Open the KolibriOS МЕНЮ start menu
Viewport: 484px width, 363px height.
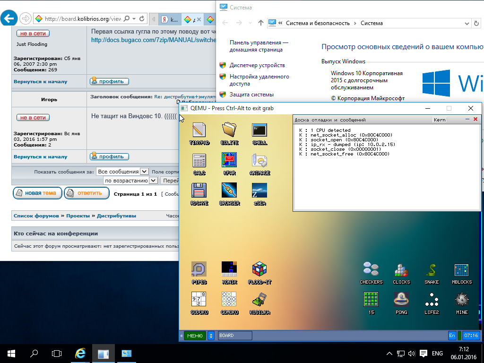tap(195, 336)
